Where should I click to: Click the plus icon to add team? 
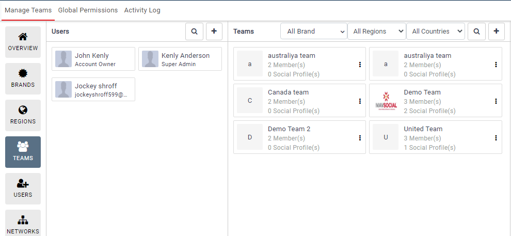pyautogui.click(x=497, y=32)
